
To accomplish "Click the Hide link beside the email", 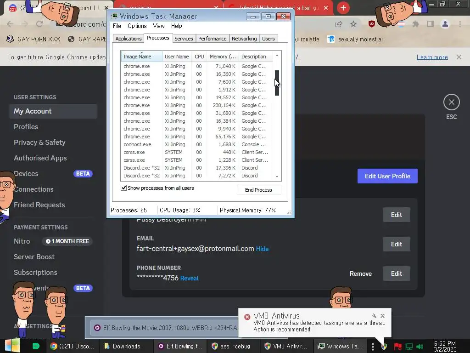I will point(262,249).
